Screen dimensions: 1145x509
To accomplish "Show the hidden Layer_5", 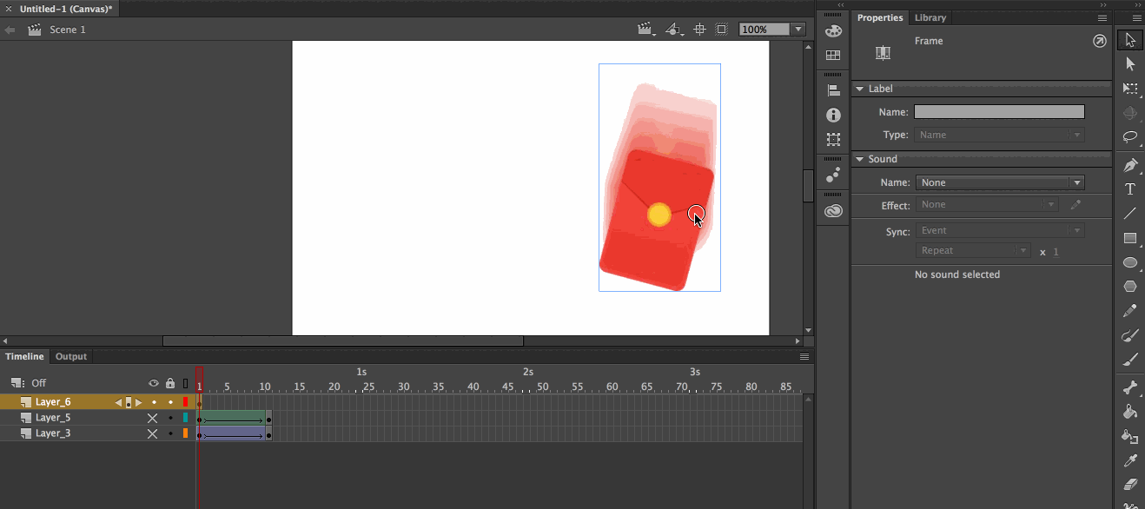I will click(153, 418).
